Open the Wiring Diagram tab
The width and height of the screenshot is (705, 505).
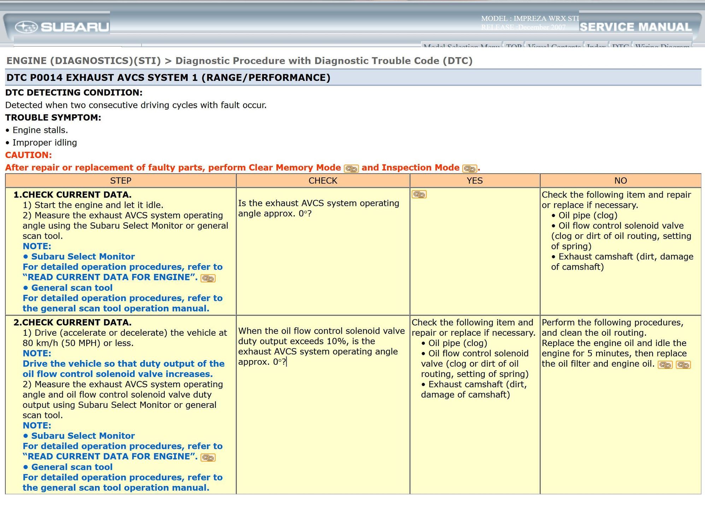(x=662, y=45)
